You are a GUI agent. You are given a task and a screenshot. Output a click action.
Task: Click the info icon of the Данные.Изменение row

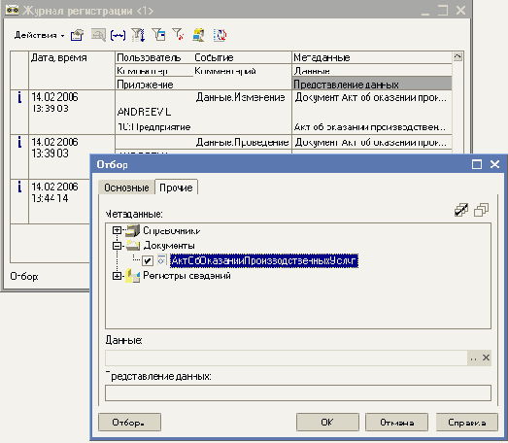[x=19, y=97]
